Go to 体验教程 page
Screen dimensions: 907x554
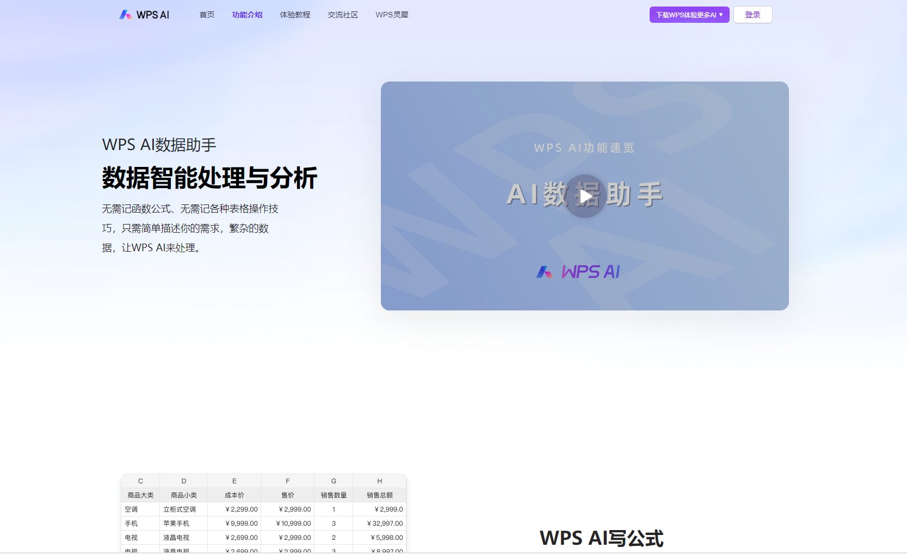[295, 15]
